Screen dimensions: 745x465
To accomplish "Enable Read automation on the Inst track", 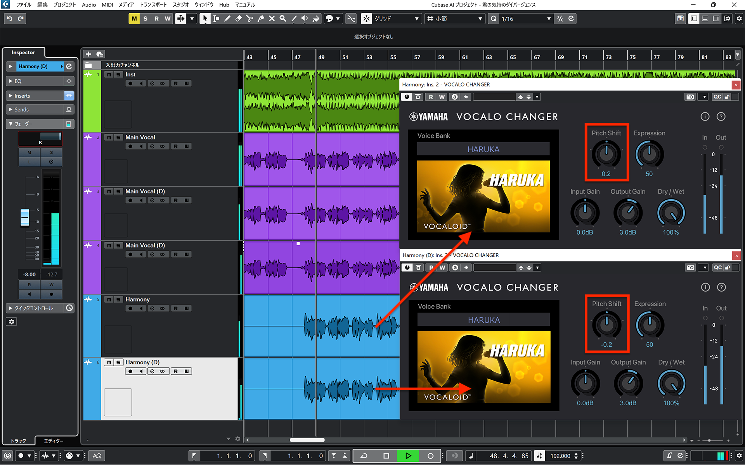I will tap(175, 83).
